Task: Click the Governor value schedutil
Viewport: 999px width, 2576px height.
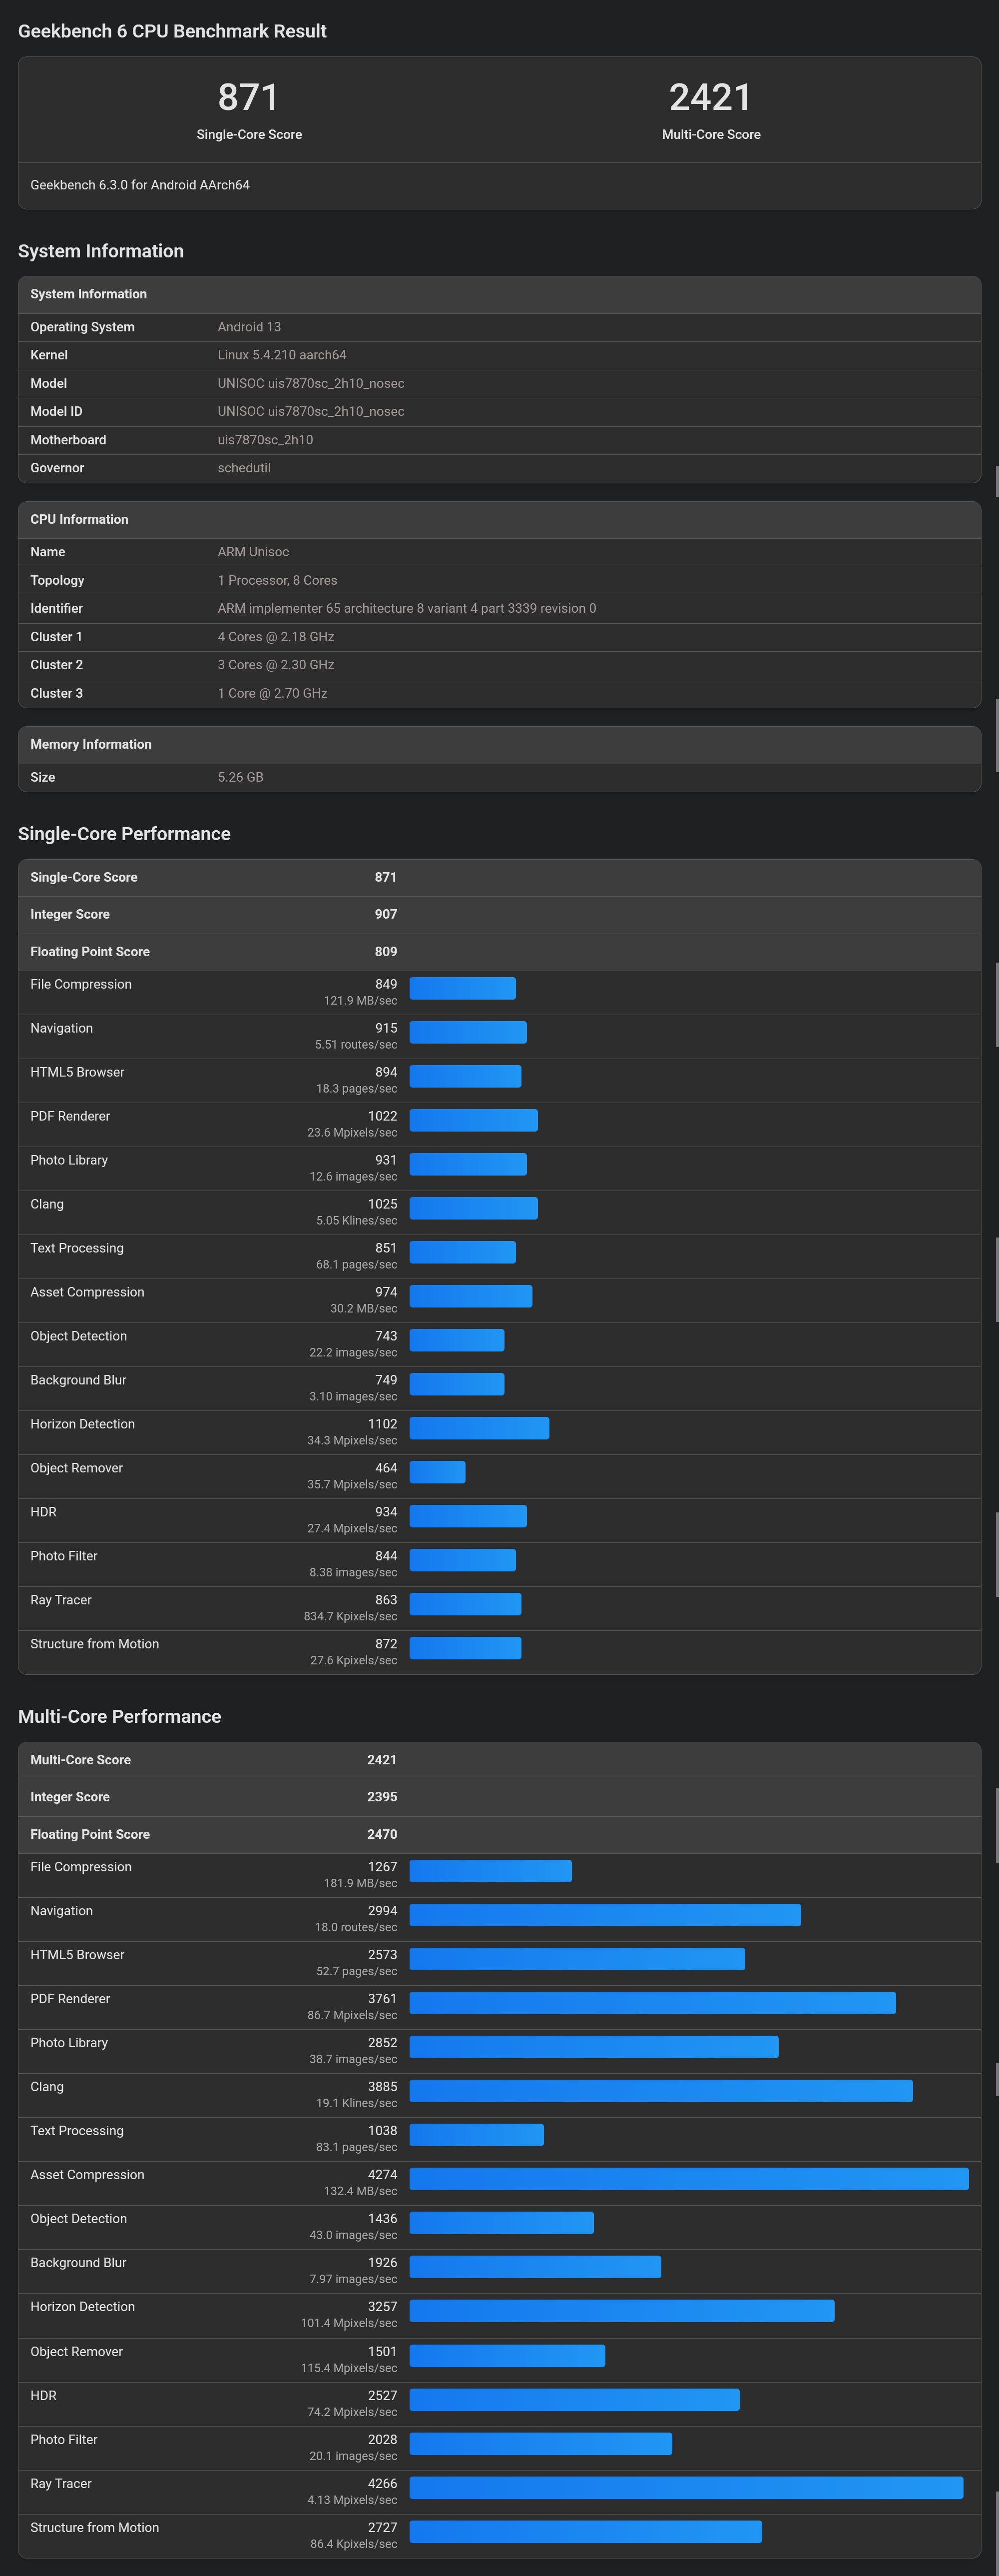Action: pos(244,468)
